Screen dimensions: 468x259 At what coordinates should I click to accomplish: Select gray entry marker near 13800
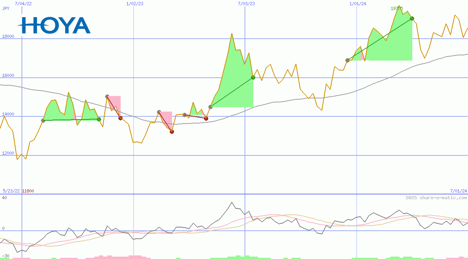[x=43, y=120]
